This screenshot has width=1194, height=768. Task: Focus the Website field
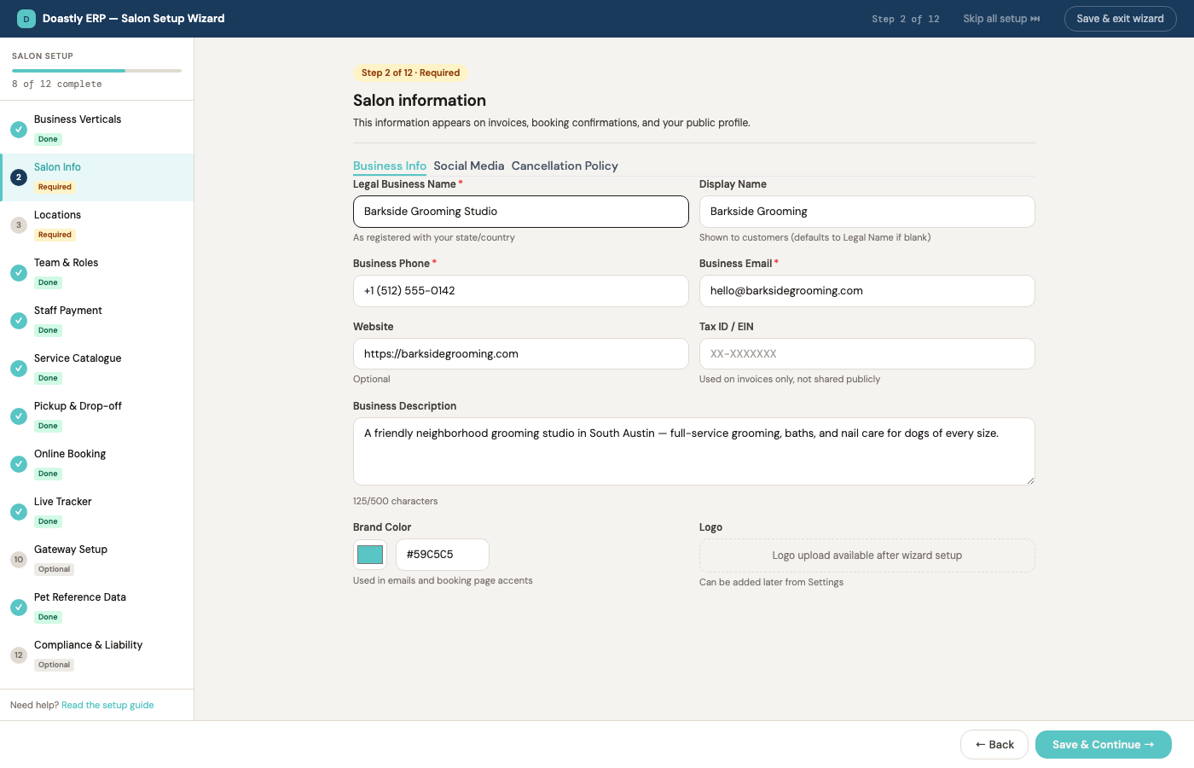[x=521, y=354]
